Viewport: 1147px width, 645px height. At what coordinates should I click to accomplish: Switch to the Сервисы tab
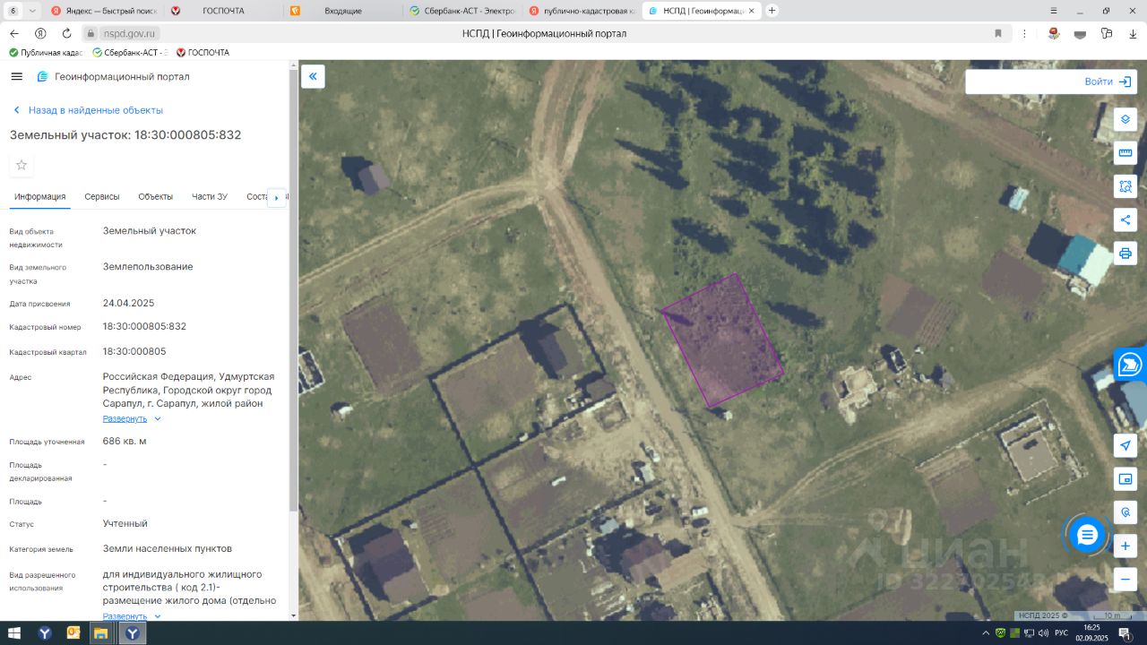point(102,197)
